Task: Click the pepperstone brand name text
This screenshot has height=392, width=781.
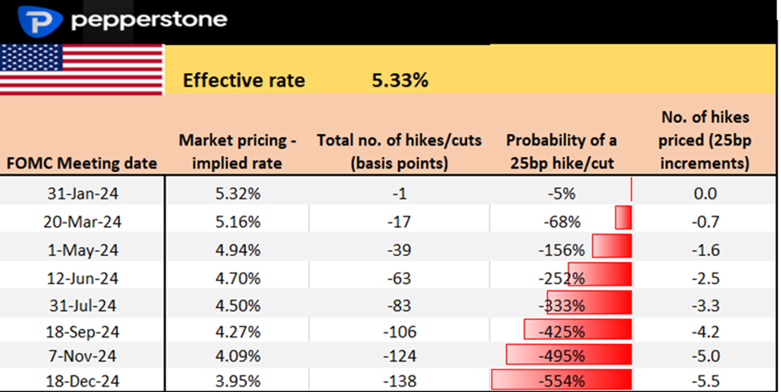Action: pos(149,20)
